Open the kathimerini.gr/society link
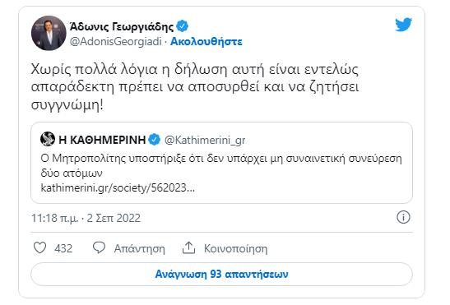 click(118, 188)
